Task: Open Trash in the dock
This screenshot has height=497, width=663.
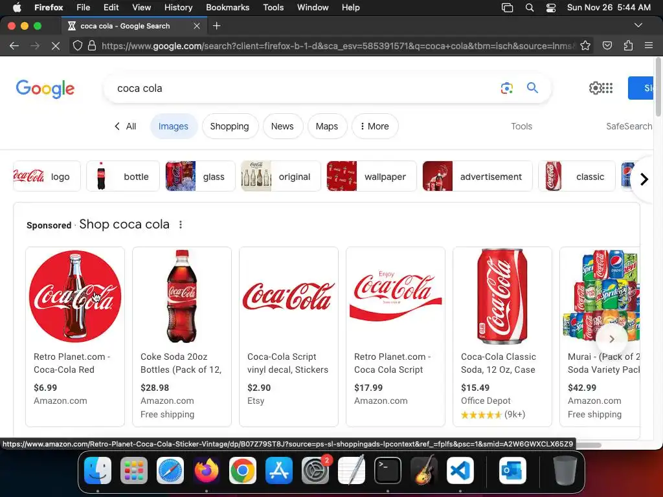Action: coord(565,470)
